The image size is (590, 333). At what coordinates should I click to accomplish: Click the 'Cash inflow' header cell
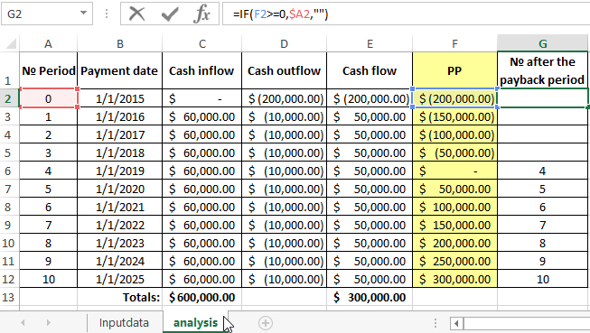[202, 70]
